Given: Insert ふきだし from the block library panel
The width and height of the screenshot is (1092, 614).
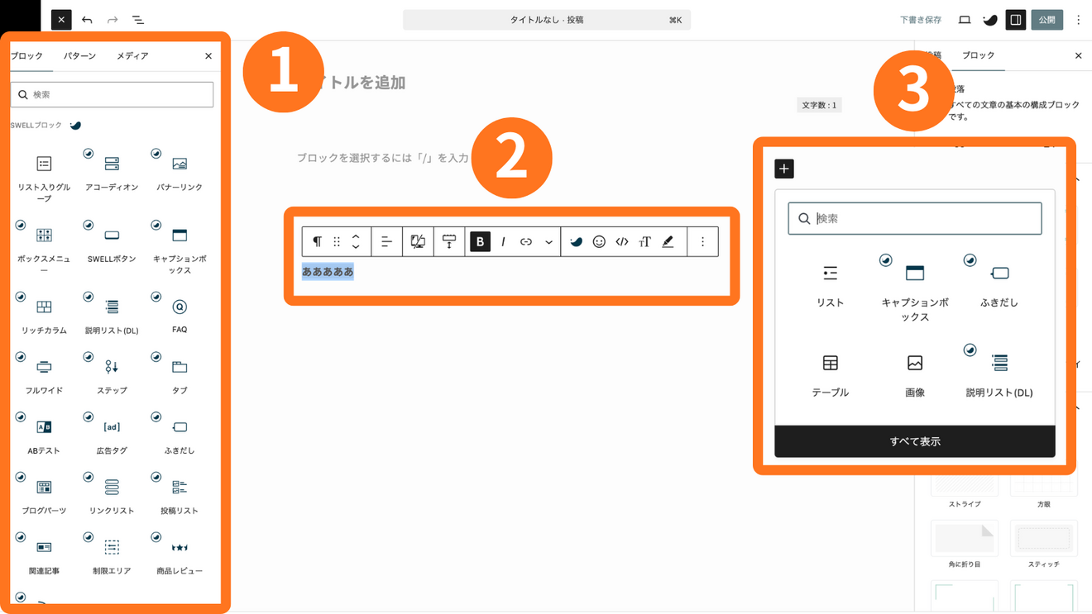Looking at the screenshot, I should [x=180, y=436].
